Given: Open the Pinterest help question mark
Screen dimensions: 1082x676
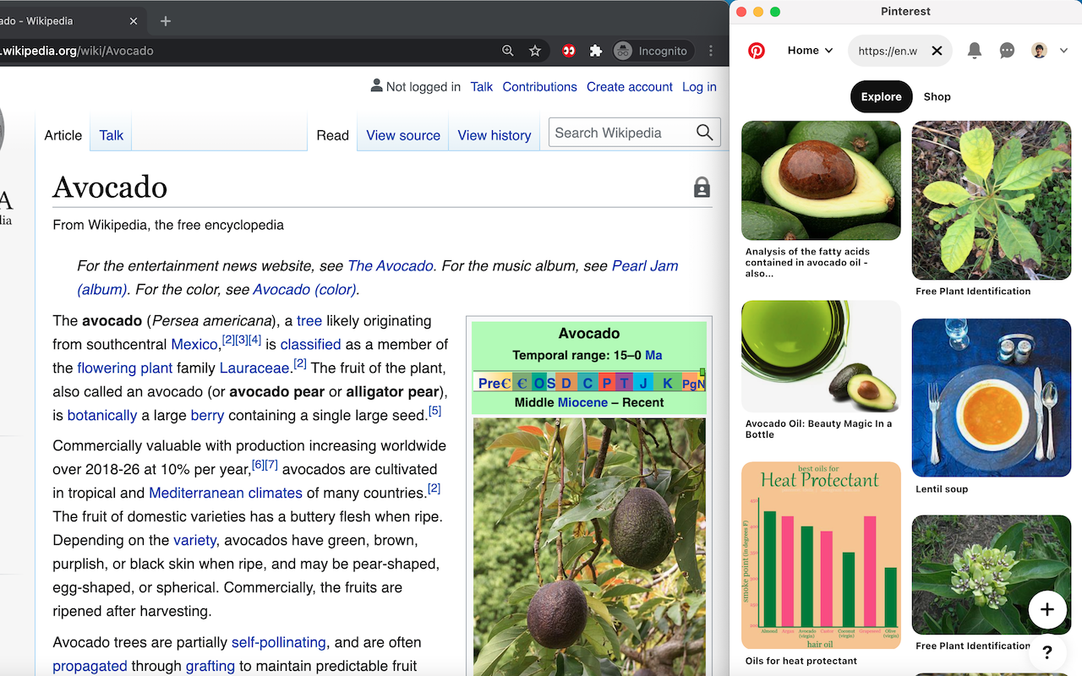Looking at the screenshot, I should click(x=1047, y=652).
